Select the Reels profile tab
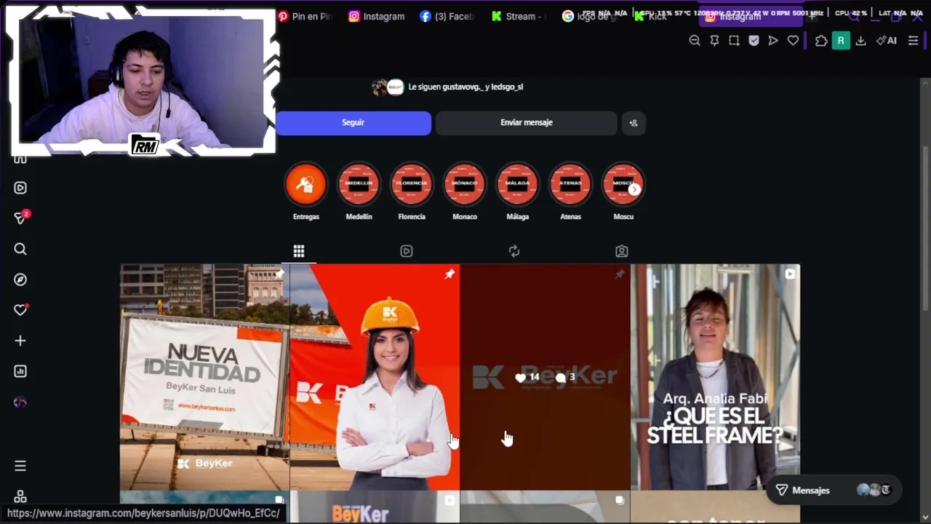Image resolution: width=931 pixels, height=524 pixels. point(407,251)
